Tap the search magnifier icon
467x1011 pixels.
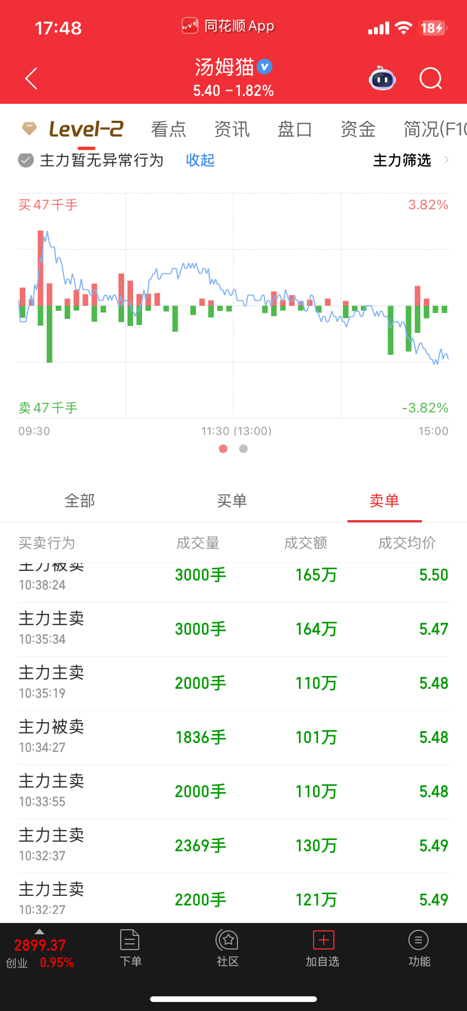coord(431,78)
